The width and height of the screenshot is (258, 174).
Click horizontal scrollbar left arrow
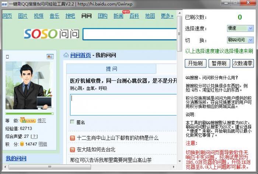click(x=5, y=167)
